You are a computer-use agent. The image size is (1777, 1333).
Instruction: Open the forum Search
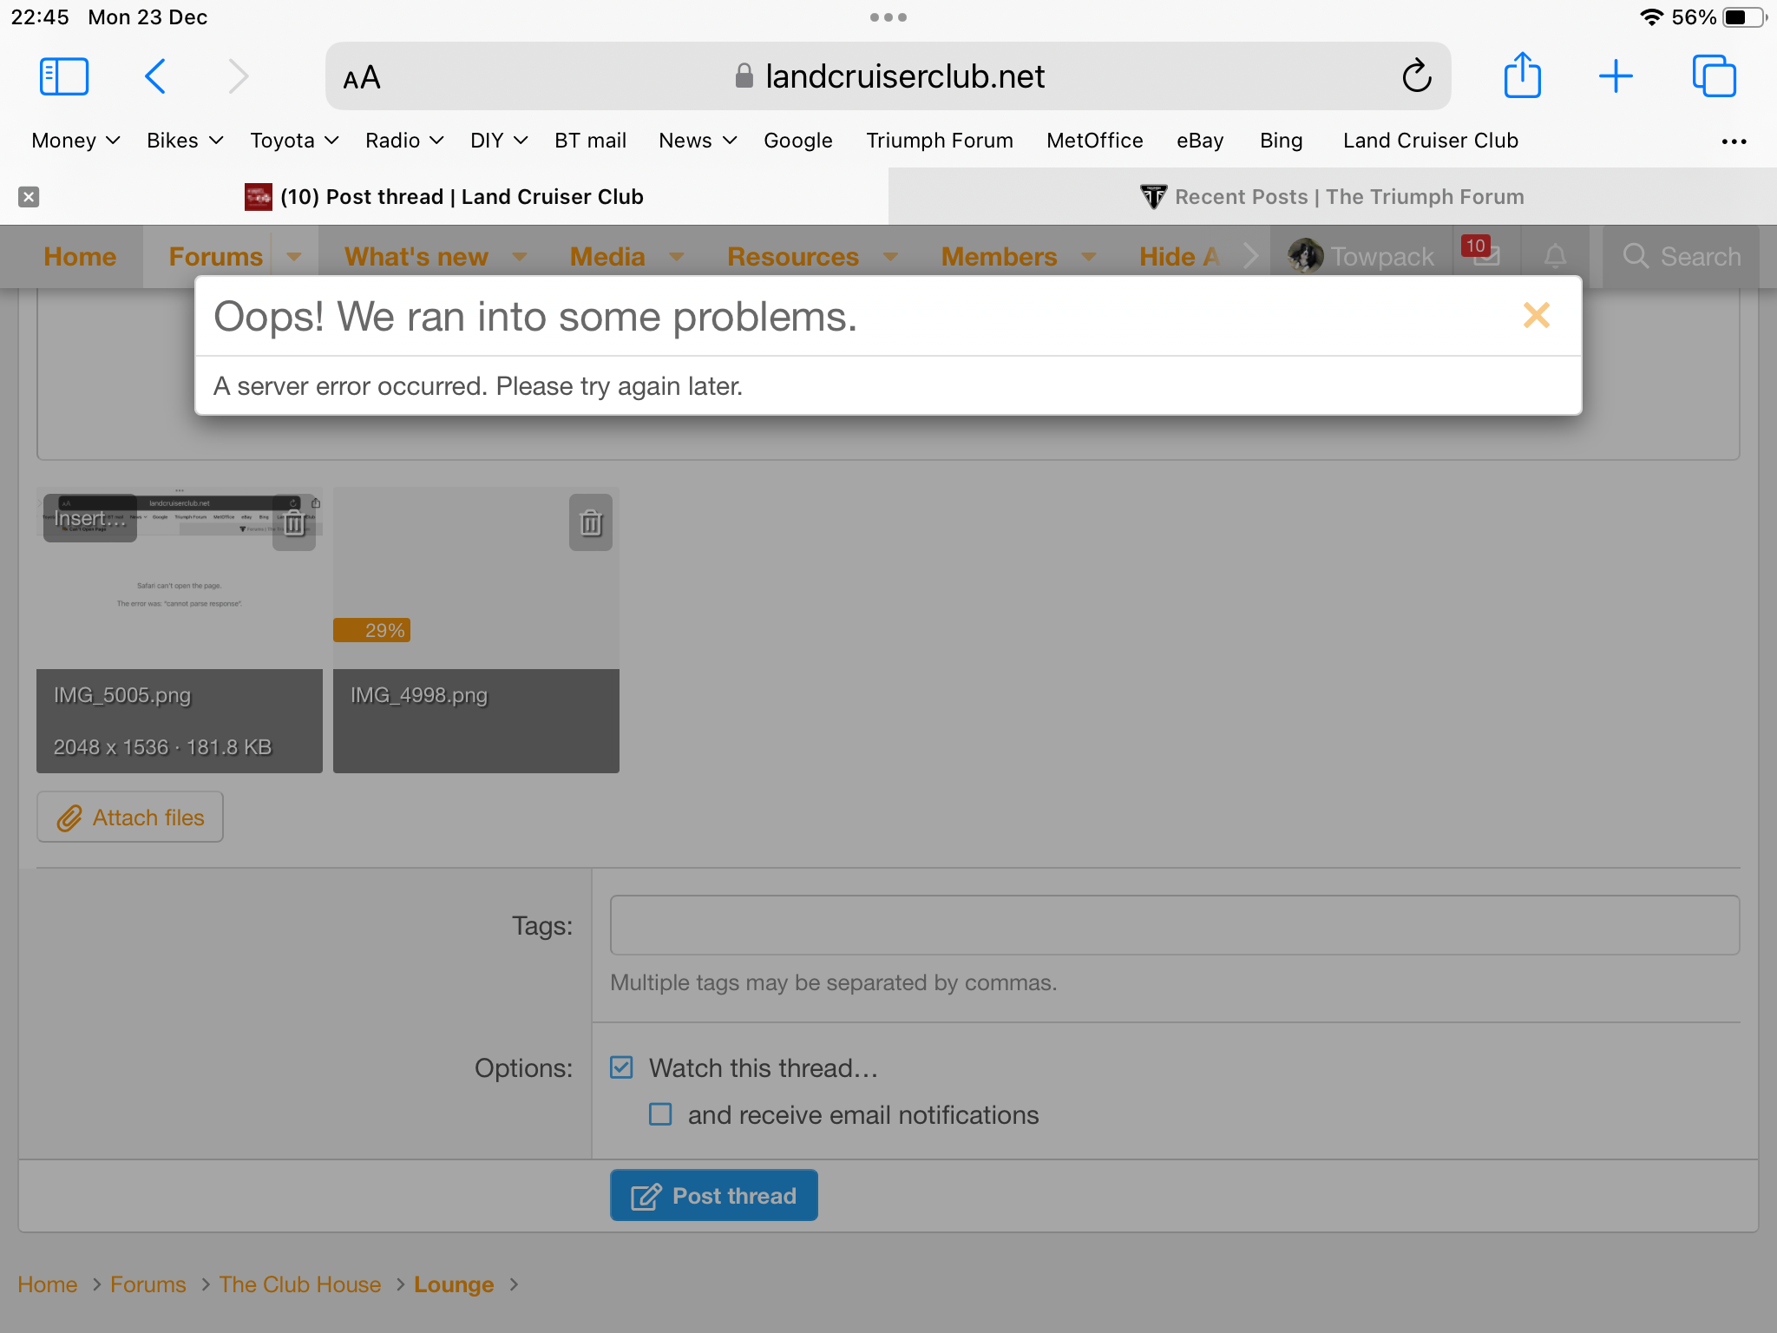point(1681,256)
